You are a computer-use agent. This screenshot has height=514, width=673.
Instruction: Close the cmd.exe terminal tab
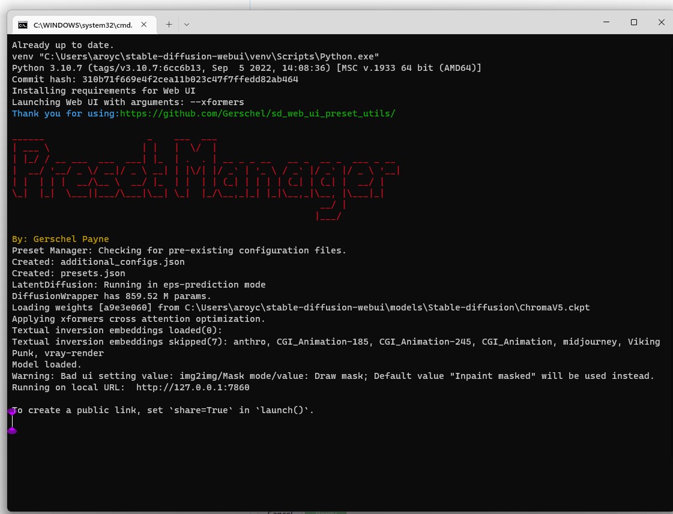click(143, 25)
